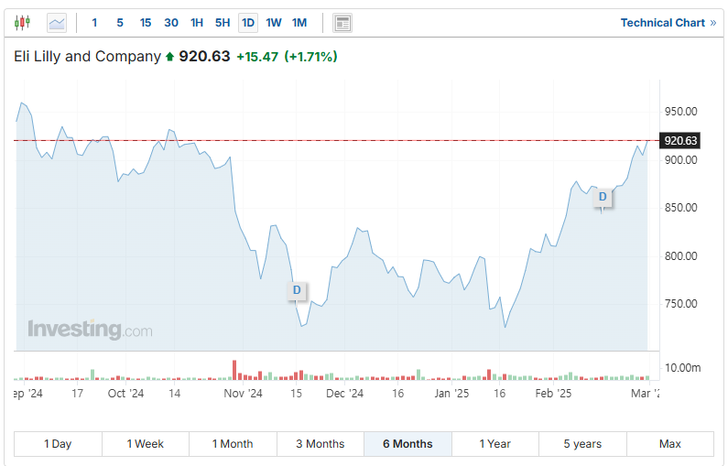This screenshot has width=728, height=466.
Task: Click the 800.00 price axis label
Action: click(680, 256)
